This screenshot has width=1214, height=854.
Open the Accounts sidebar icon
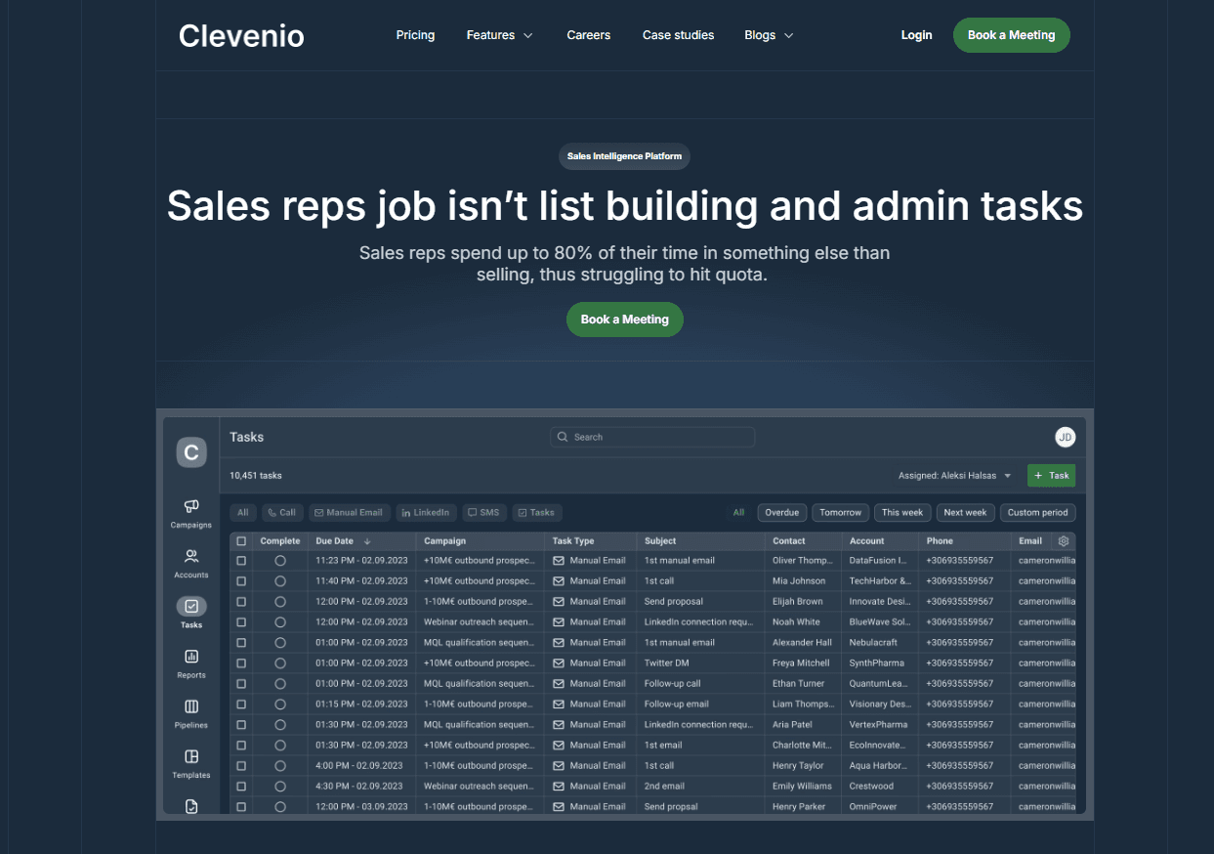(191, 556)
